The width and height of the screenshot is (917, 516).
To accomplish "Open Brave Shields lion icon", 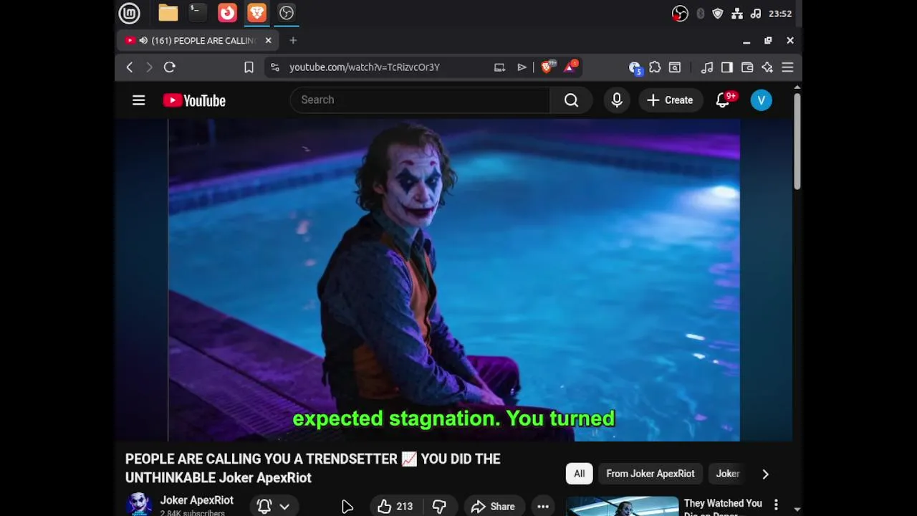I will pyautogui.click(x=548, y=67).
